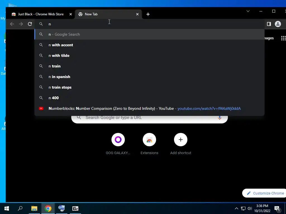Pick the 'n in spanish' suggestion
This screenshot has height=214, width=286.
[x=149, y=77]
